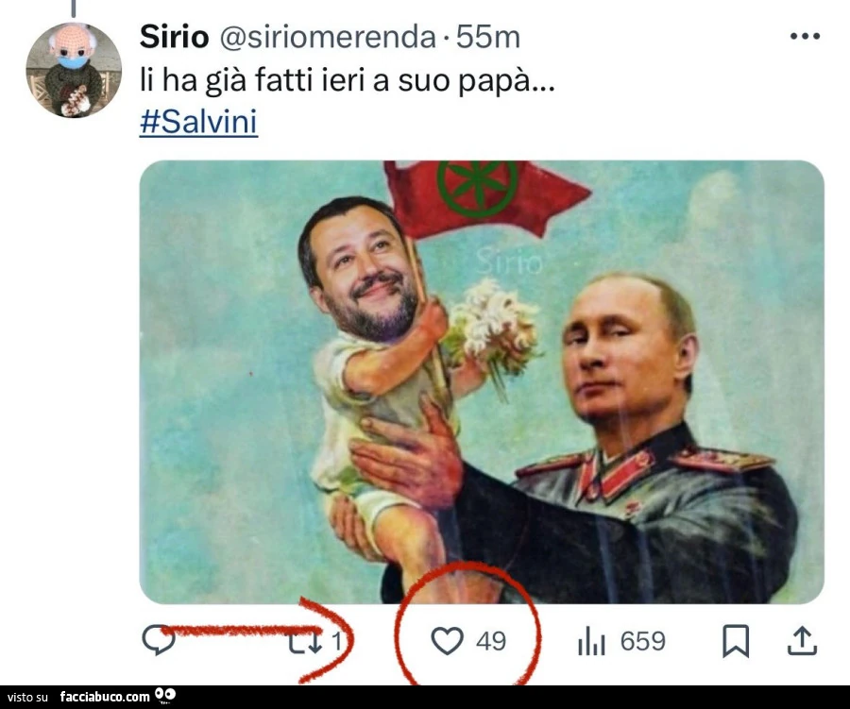Open the @siriomerenda handle

(328, 38)
